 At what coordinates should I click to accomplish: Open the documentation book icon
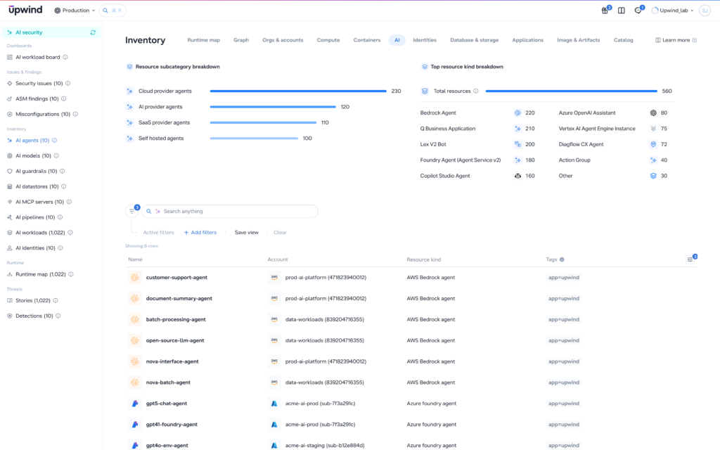622,11
